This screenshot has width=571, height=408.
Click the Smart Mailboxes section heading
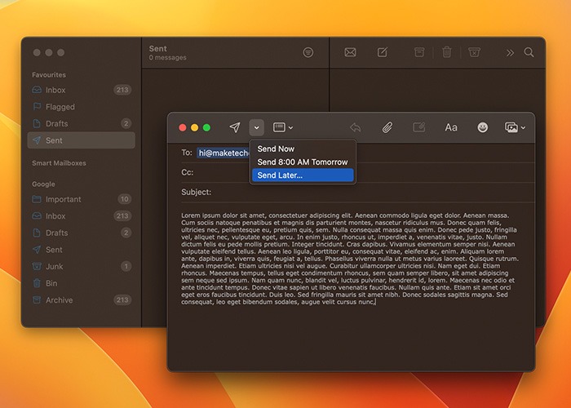(59, 163)
